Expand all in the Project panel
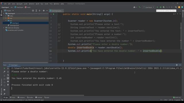The image size is (184, 103). (x=36, y=11)
